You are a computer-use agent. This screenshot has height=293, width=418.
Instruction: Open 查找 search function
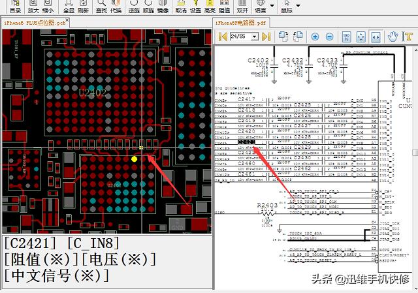[101, 7]
